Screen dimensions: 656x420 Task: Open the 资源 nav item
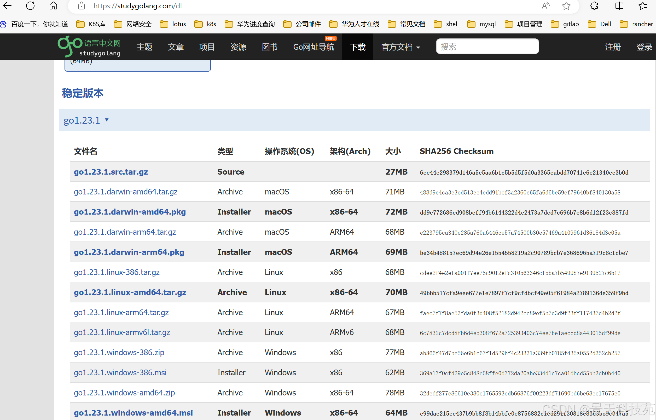(239, 47)
